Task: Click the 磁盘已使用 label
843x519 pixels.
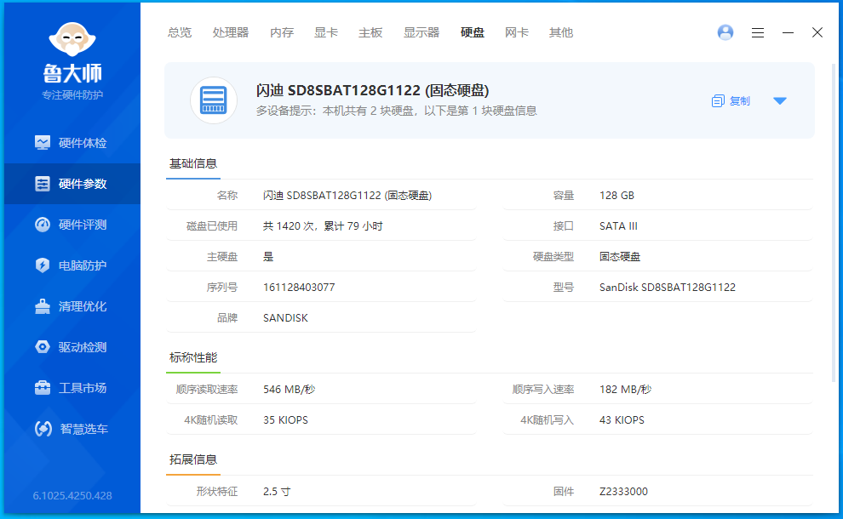Action: tap(212, 226)
